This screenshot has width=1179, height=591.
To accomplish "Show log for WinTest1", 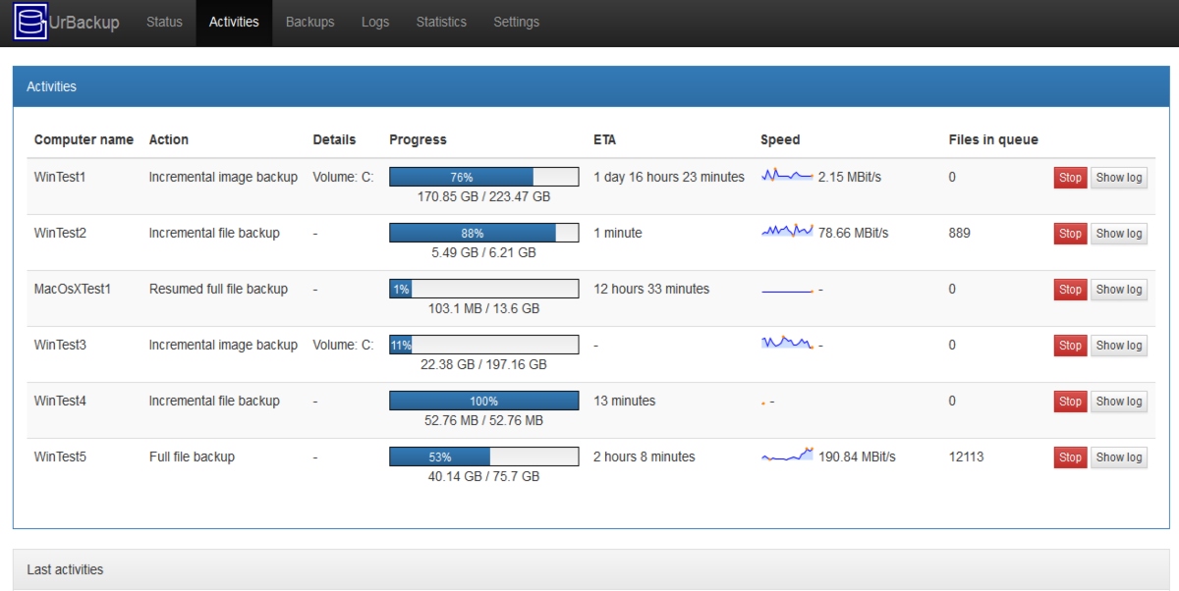I will click(1119, 178).
